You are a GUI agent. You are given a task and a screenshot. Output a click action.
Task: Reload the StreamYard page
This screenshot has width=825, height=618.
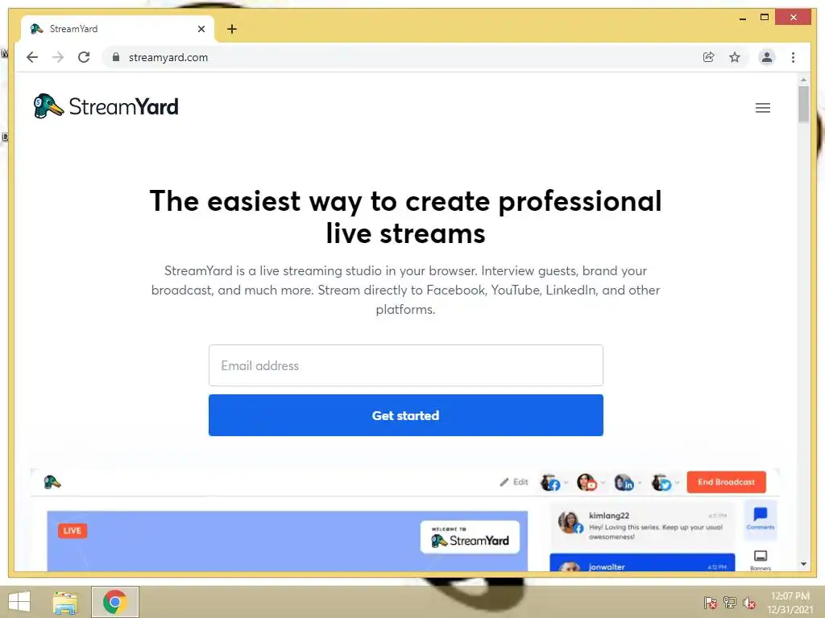pyautogui.click(x=84, y=57)
